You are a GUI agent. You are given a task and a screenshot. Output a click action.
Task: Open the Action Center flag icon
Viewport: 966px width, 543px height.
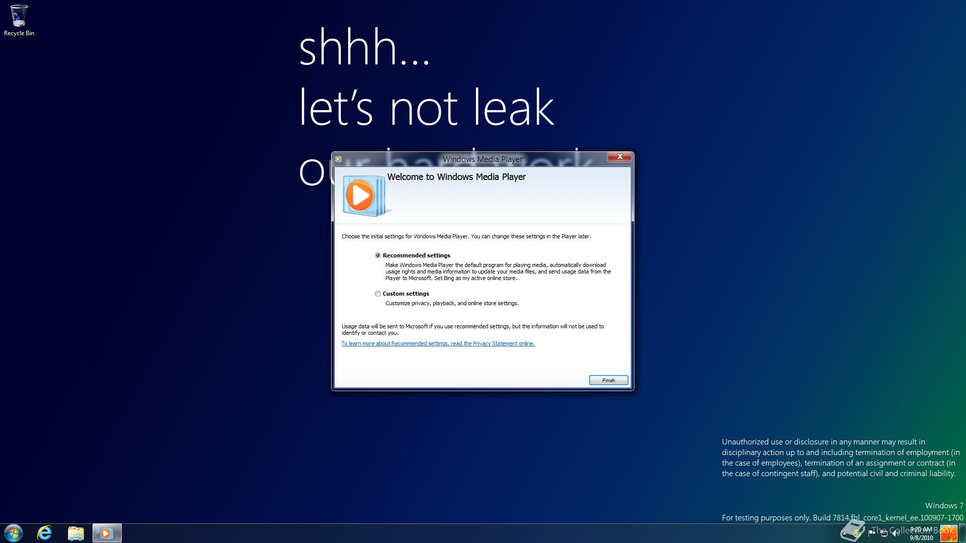click(871, 533)
